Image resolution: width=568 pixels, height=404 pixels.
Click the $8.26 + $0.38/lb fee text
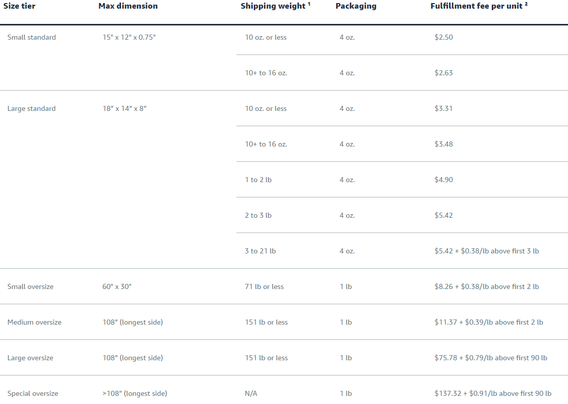[x=487, y=286]
